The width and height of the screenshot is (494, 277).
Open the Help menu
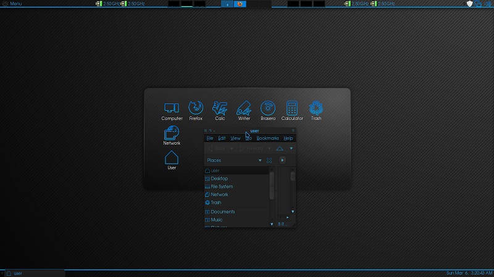tap(288, 138)
